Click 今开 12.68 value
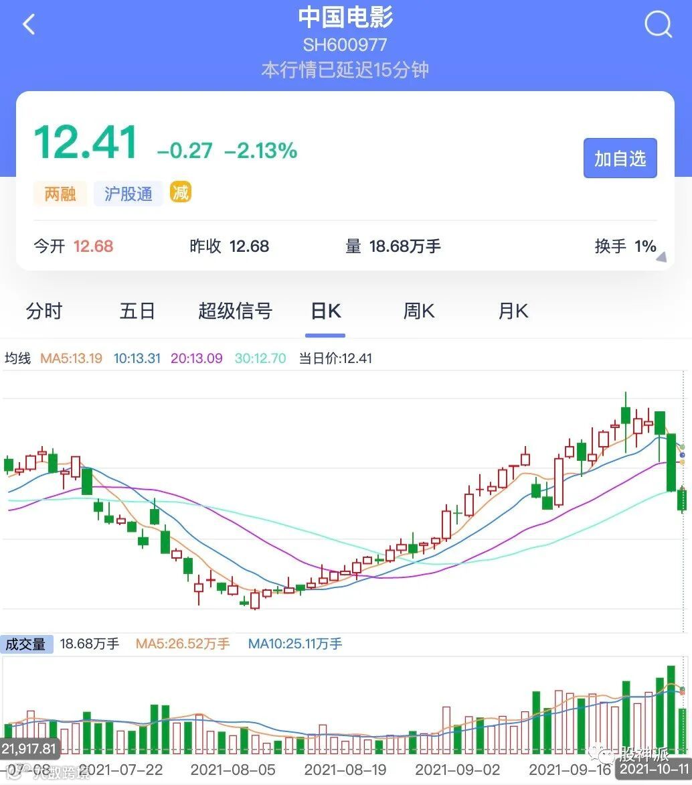This screenshot has height=785, width=692. coord(74,246)
